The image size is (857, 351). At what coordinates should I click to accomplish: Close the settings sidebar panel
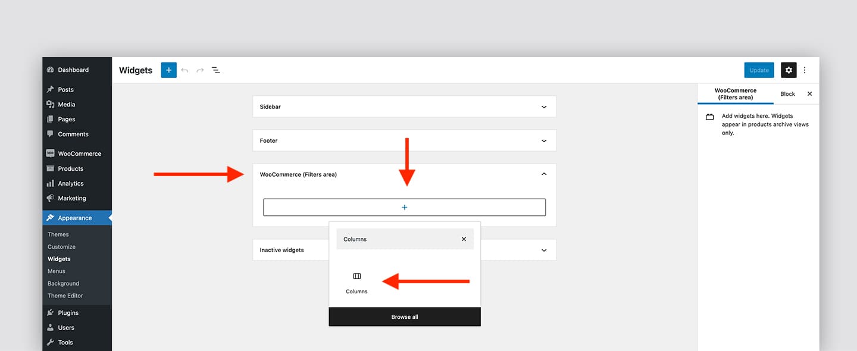click(809, 94)
